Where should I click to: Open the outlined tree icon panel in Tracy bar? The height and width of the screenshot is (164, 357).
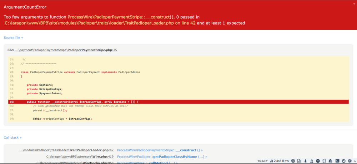point(312,161)
